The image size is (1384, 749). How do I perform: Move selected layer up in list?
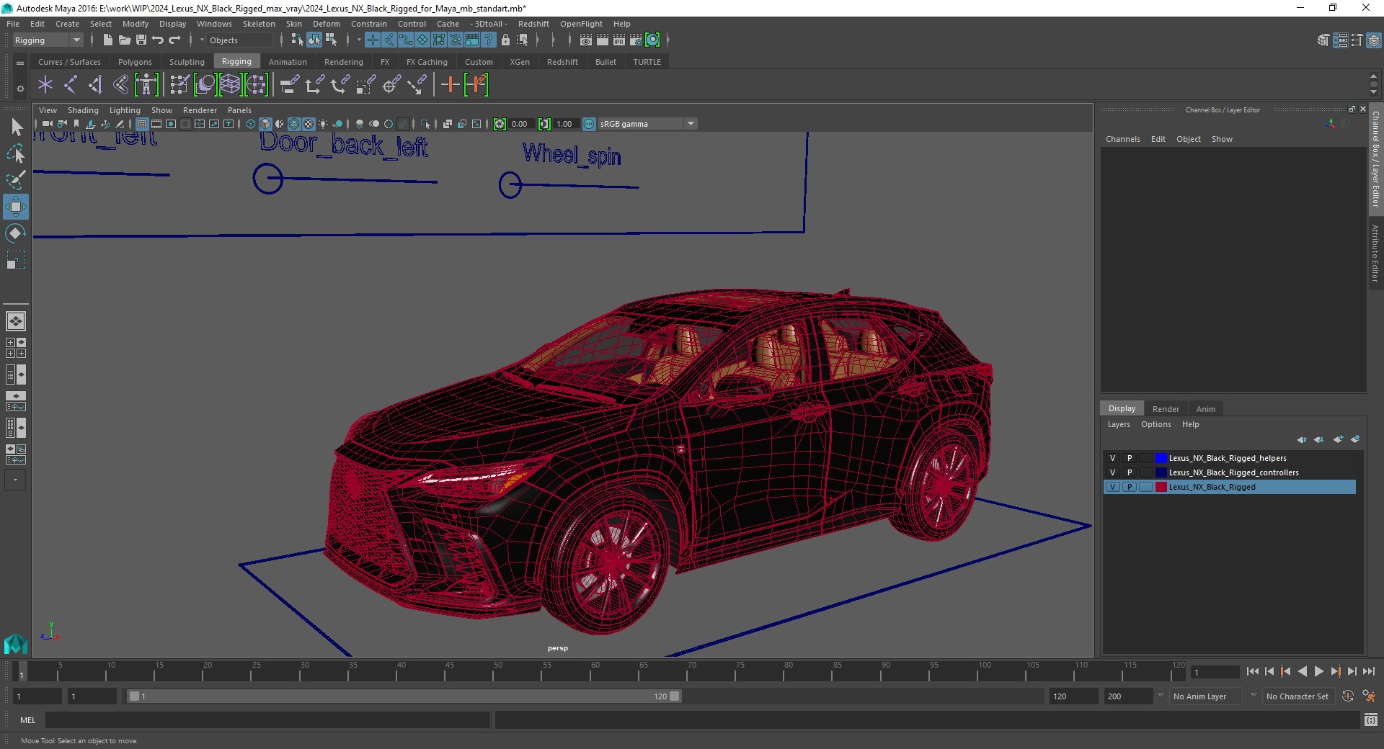[1302, 439]
